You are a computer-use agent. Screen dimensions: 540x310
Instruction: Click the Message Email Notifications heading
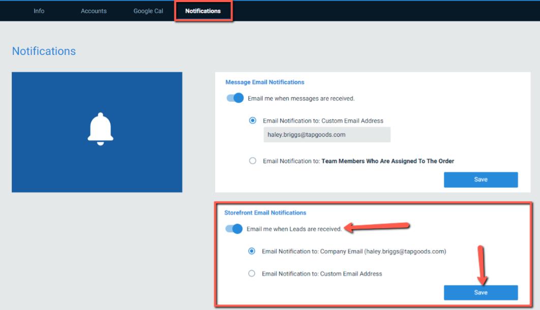[265, 82]
